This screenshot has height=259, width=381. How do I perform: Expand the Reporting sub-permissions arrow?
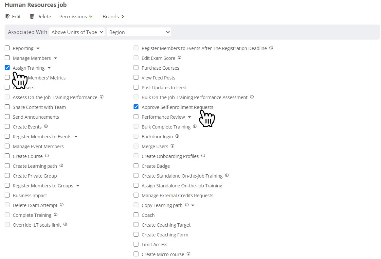[38, 48]
